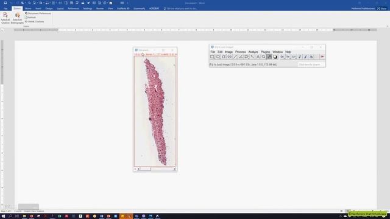Click left arrow of image window scrollbar
The image size is (390, 219).
tap(138, 169)
